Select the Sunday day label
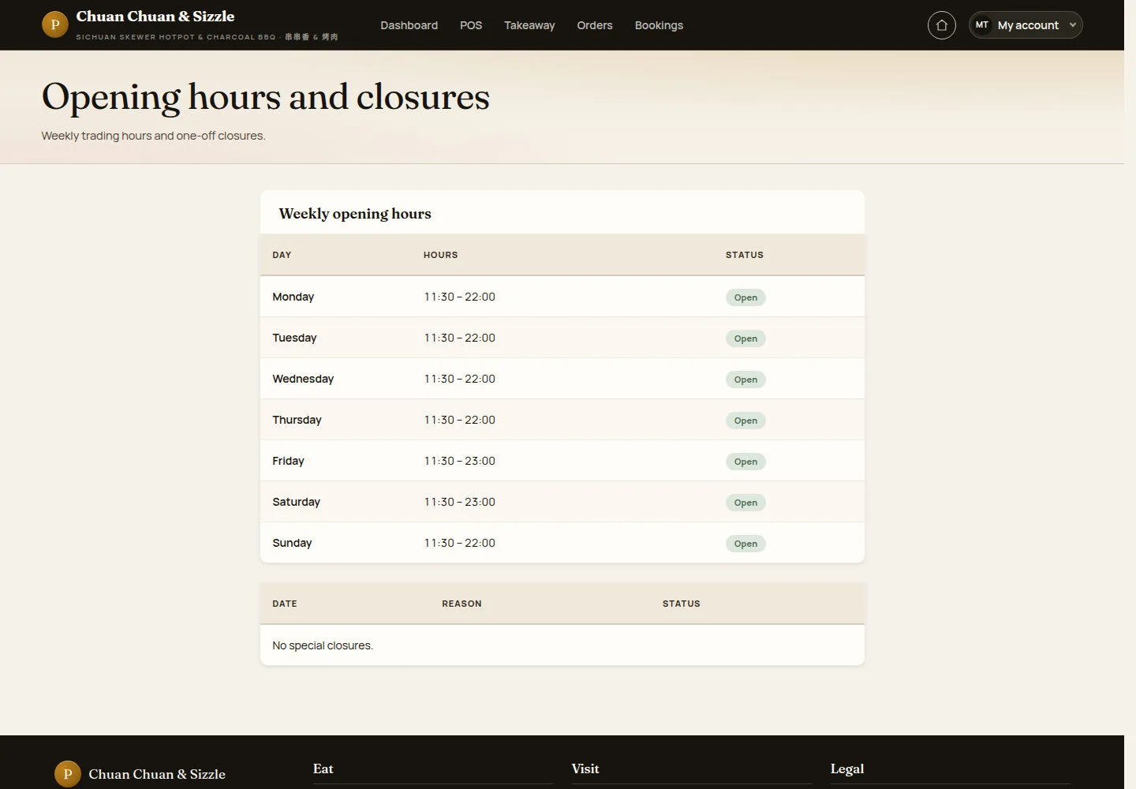Viewport: 1136px width, 789px height. pos(292,543)
